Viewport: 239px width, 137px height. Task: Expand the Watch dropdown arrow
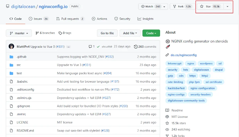[x=164, y=7]
